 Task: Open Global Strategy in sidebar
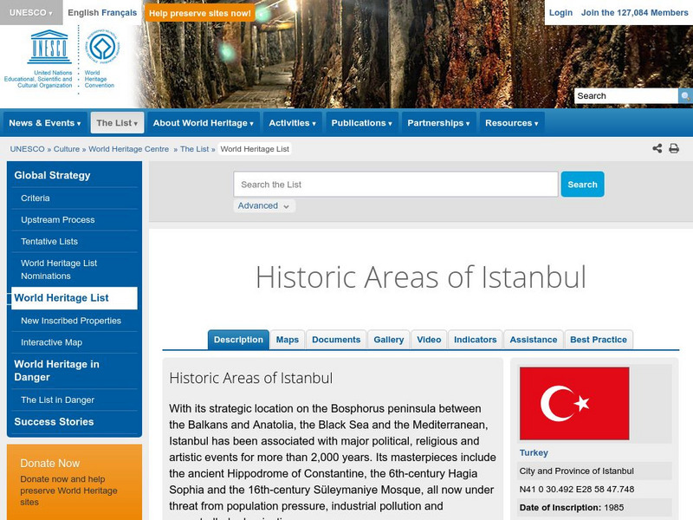(x=52, y=175)
